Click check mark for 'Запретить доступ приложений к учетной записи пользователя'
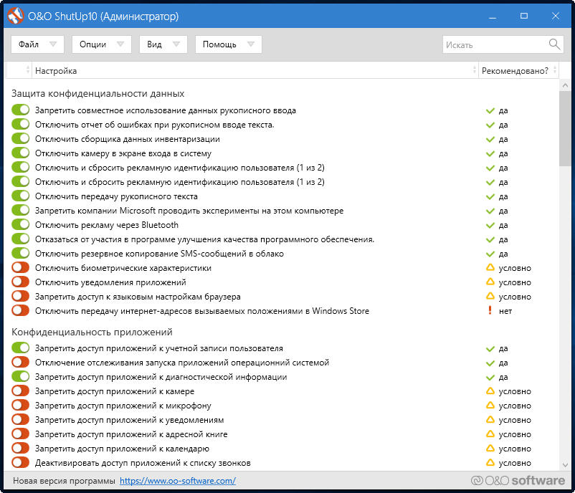The width and height of the screenshot is (575, 493). click(490, 348)
